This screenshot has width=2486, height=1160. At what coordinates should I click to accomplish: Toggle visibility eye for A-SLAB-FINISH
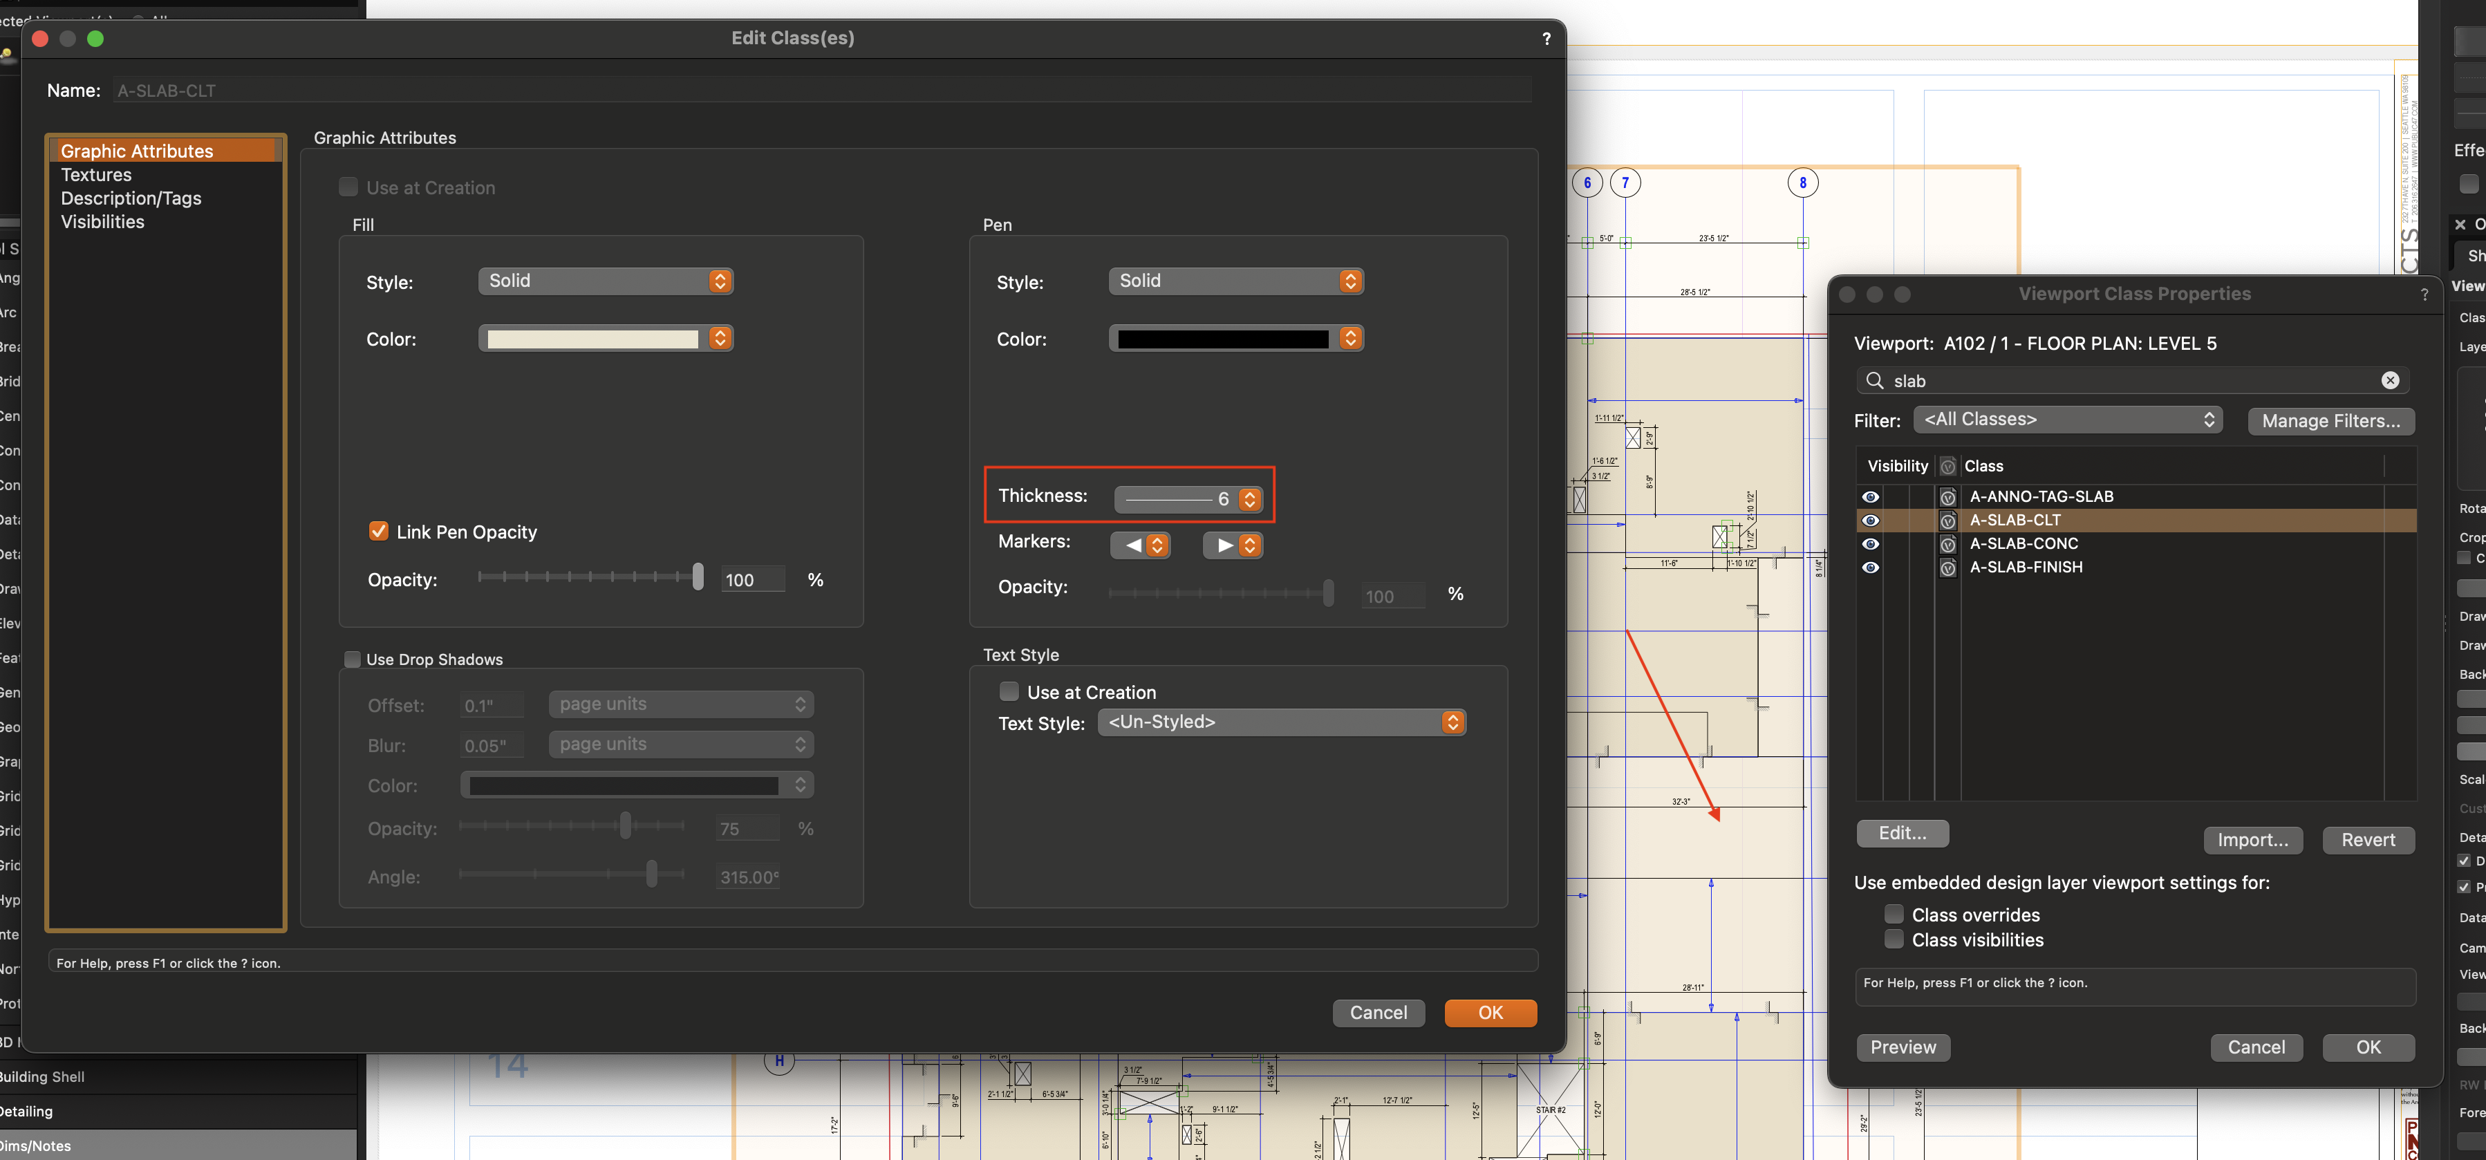1870,568
